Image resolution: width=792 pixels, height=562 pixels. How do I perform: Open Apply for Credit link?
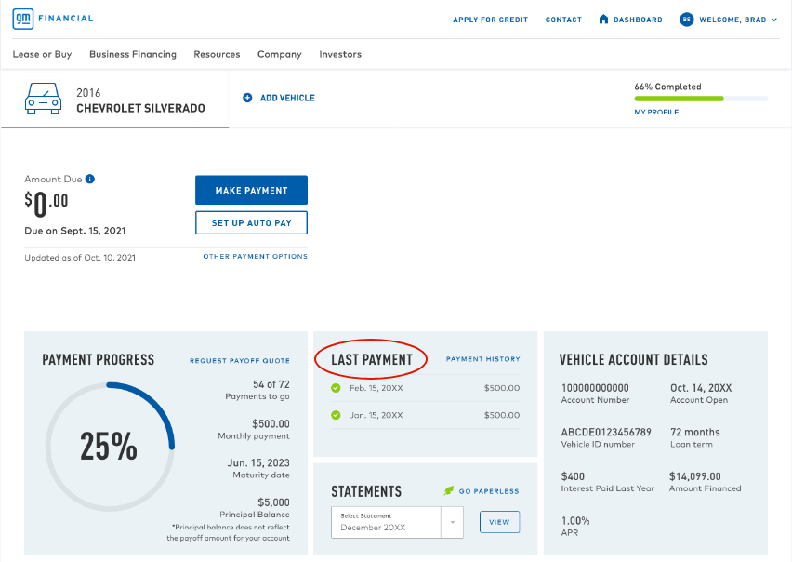pyautogui.click(x=490, y=20)
